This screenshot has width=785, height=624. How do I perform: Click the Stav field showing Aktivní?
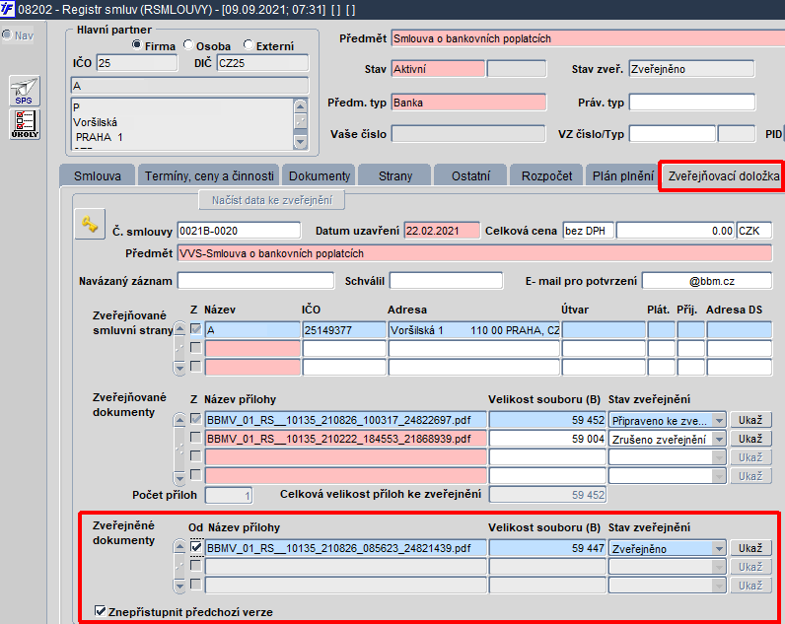coord(438,69)
